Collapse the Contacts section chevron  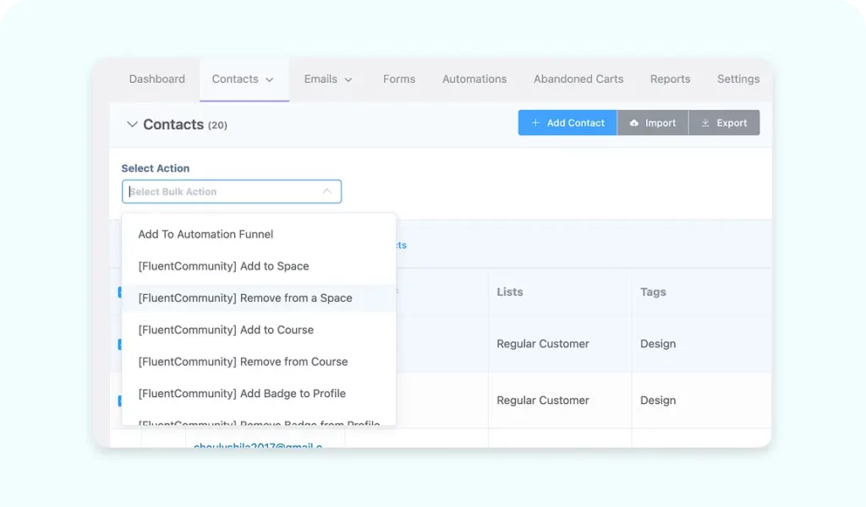[131, 124]
